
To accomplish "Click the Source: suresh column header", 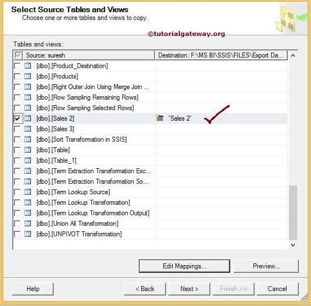I will click(89, 55).
